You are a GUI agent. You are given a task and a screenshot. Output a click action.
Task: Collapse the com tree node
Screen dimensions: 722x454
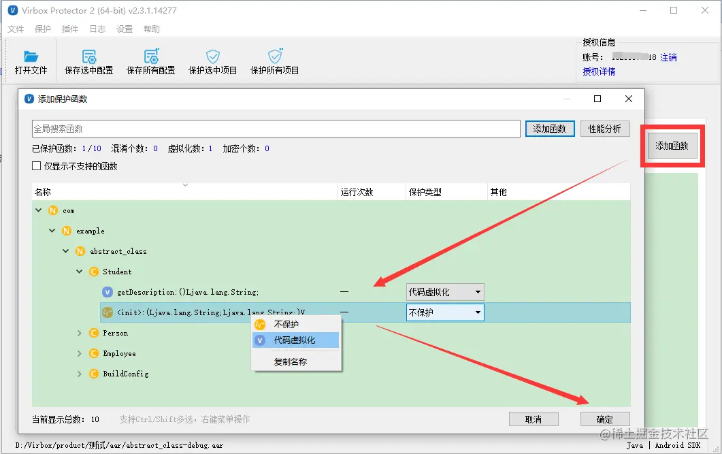point(39,210)
